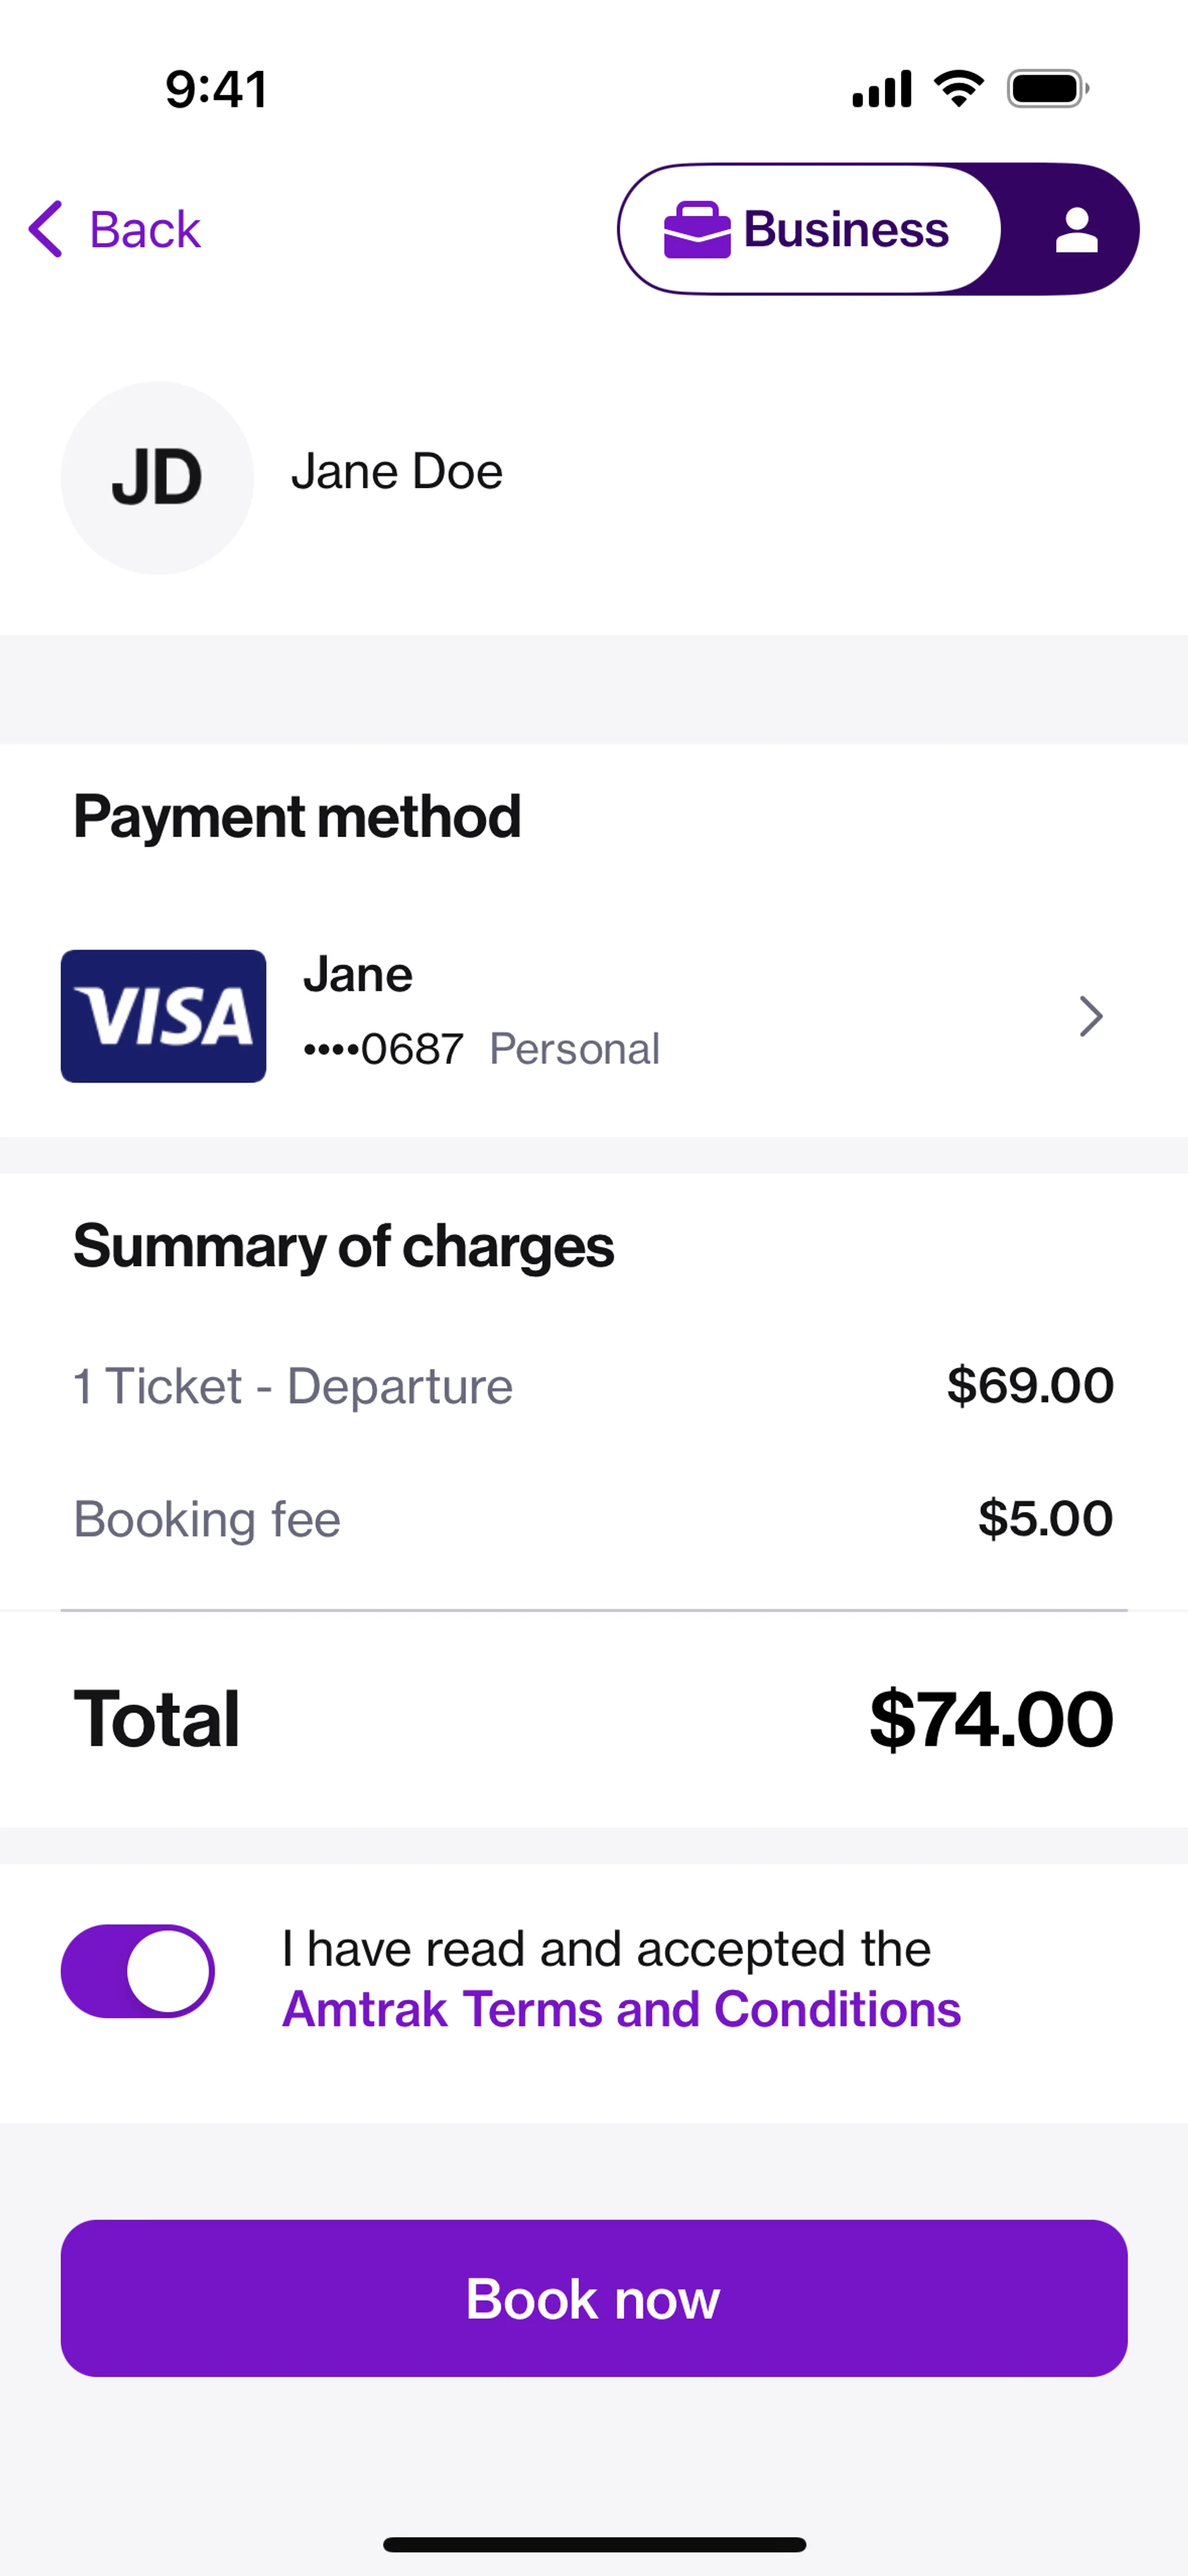Tap the JD avatar circle

157,477
